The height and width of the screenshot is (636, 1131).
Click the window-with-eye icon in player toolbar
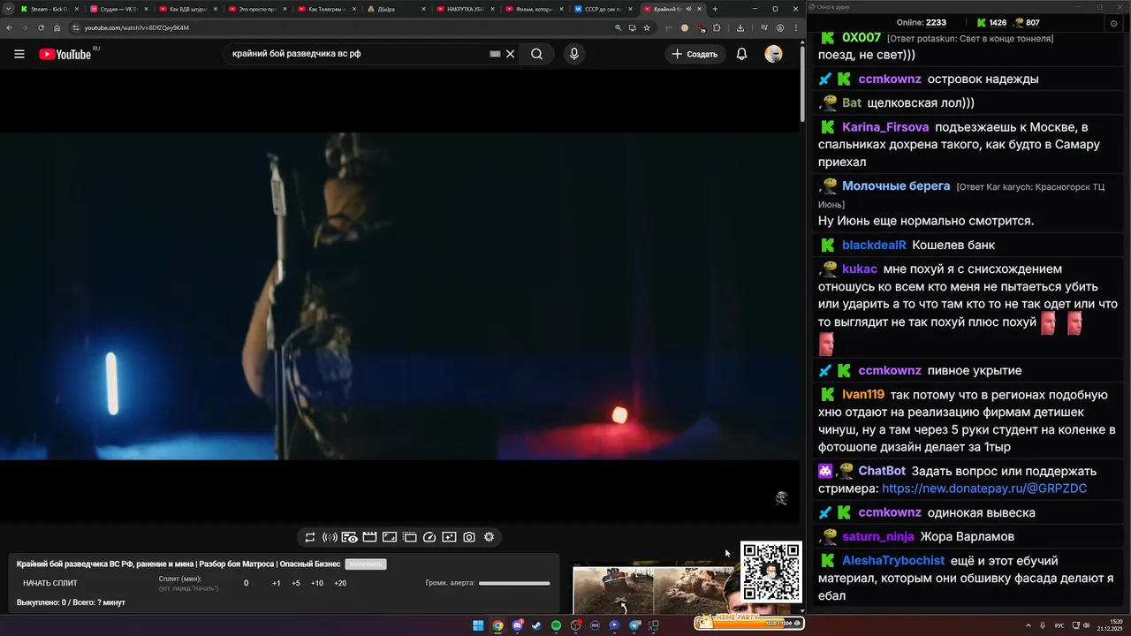pyautogui.click(x=349, y=537)
